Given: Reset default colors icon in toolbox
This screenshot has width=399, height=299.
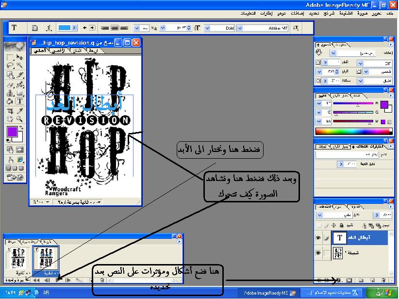Looking at the screenshot, I should [x=8, y=140].
